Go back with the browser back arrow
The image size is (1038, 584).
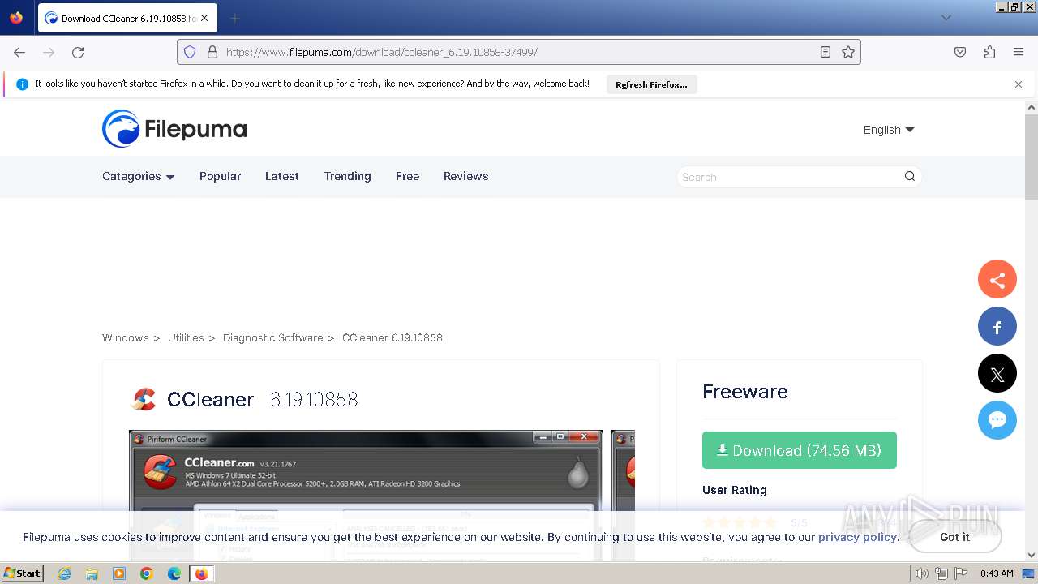click(x=19, y=52)
